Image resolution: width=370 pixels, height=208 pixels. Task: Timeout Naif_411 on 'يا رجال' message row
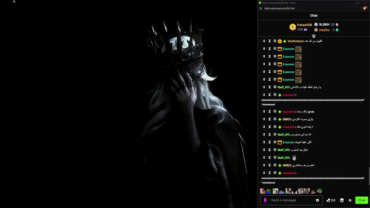click(x=269, y=87)
